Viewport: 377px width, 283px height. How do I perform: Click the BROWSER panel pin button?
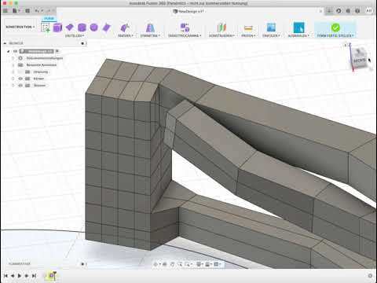(x=83, y=43)
